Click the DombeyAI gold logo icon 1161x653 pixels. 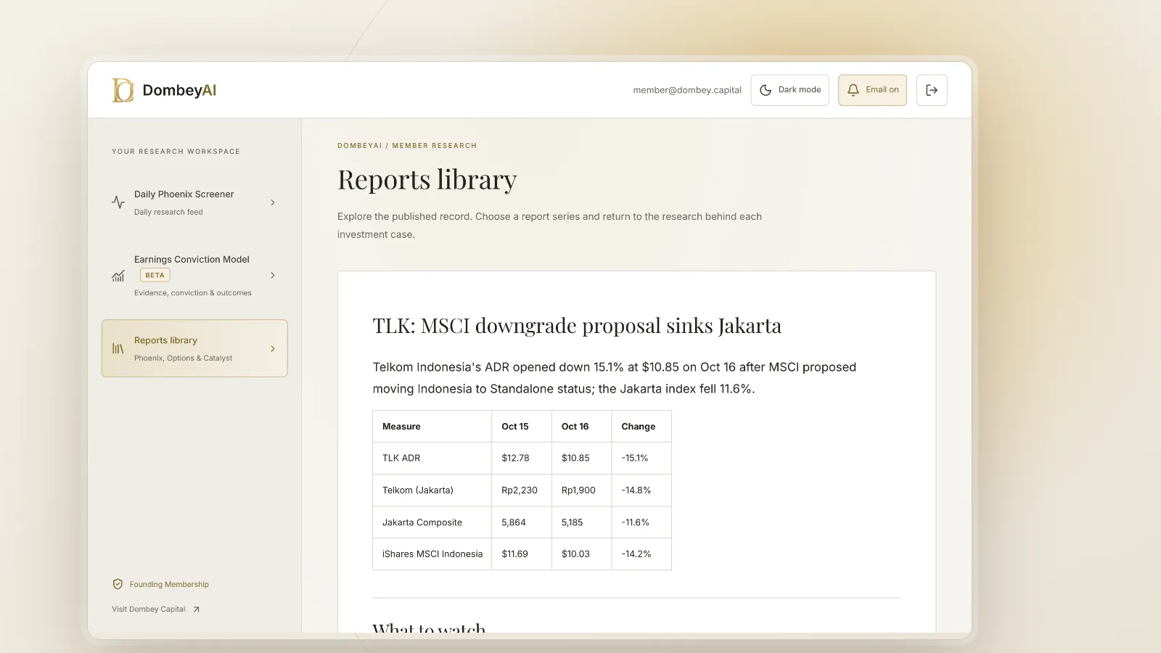tap(123, 90)
